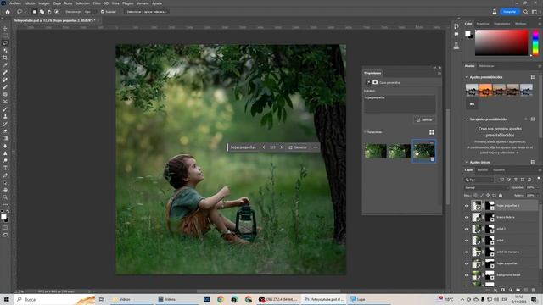
Task: Click the Home icon in options bar
Action: [x=8, y=12]
